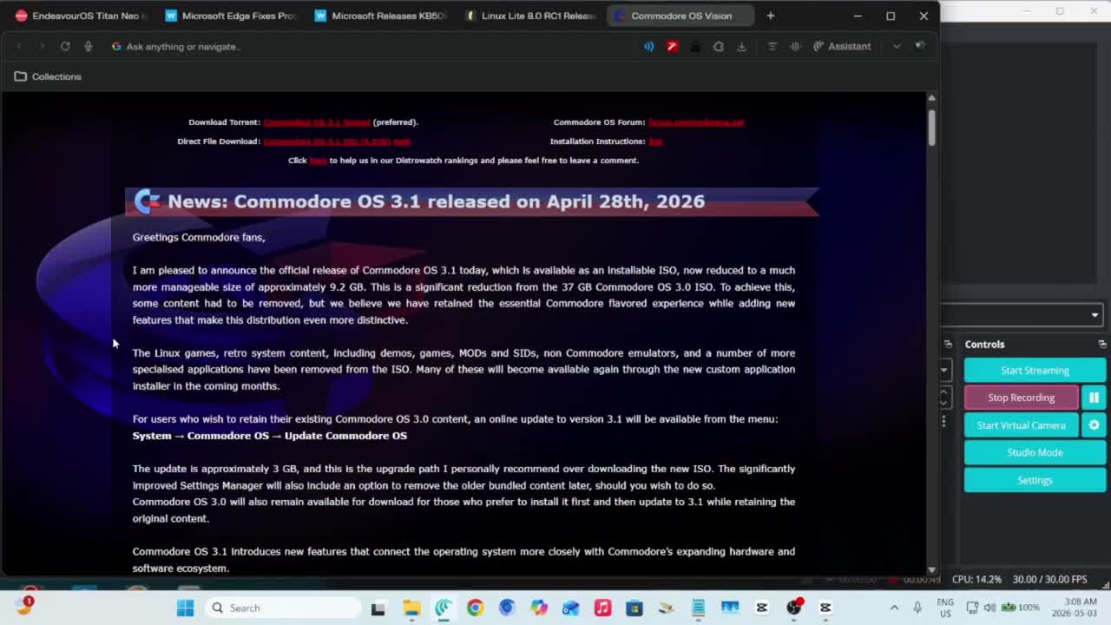This screenshot has width=1111, height=625.
Task: Open the Commodore OS Forum link
Action: [x=696, y=122]
